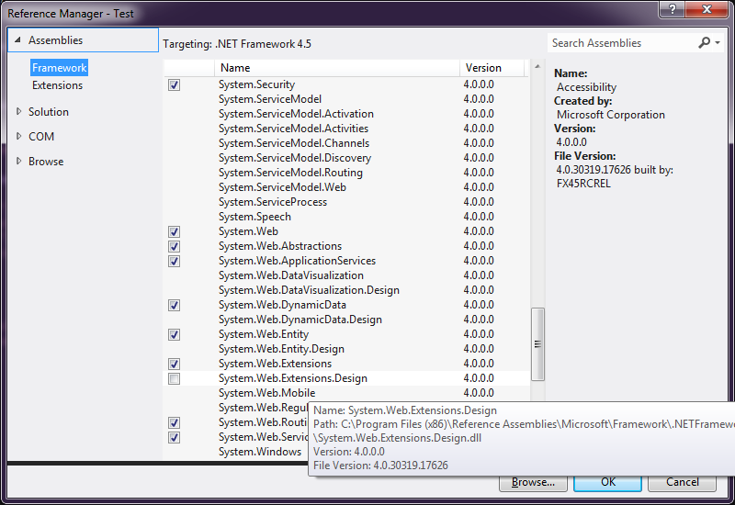735x505 pixels.
Task: Select the Extensions category
Action: 57,85
